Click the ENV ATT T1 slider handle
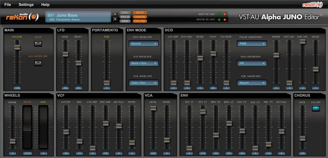The image size is (328, 158). 189,148
